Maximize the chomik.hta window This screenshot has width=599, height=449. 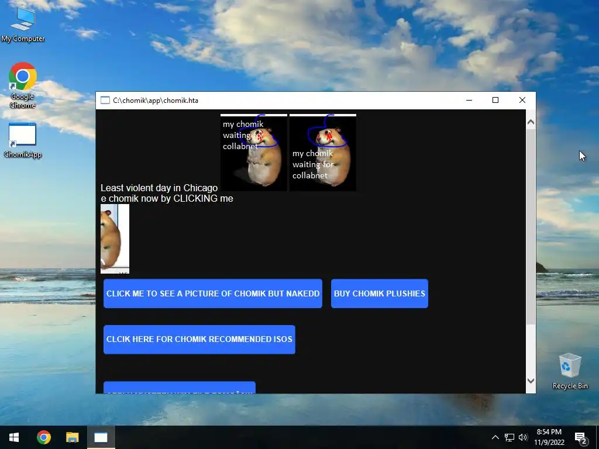pos(495,100)
